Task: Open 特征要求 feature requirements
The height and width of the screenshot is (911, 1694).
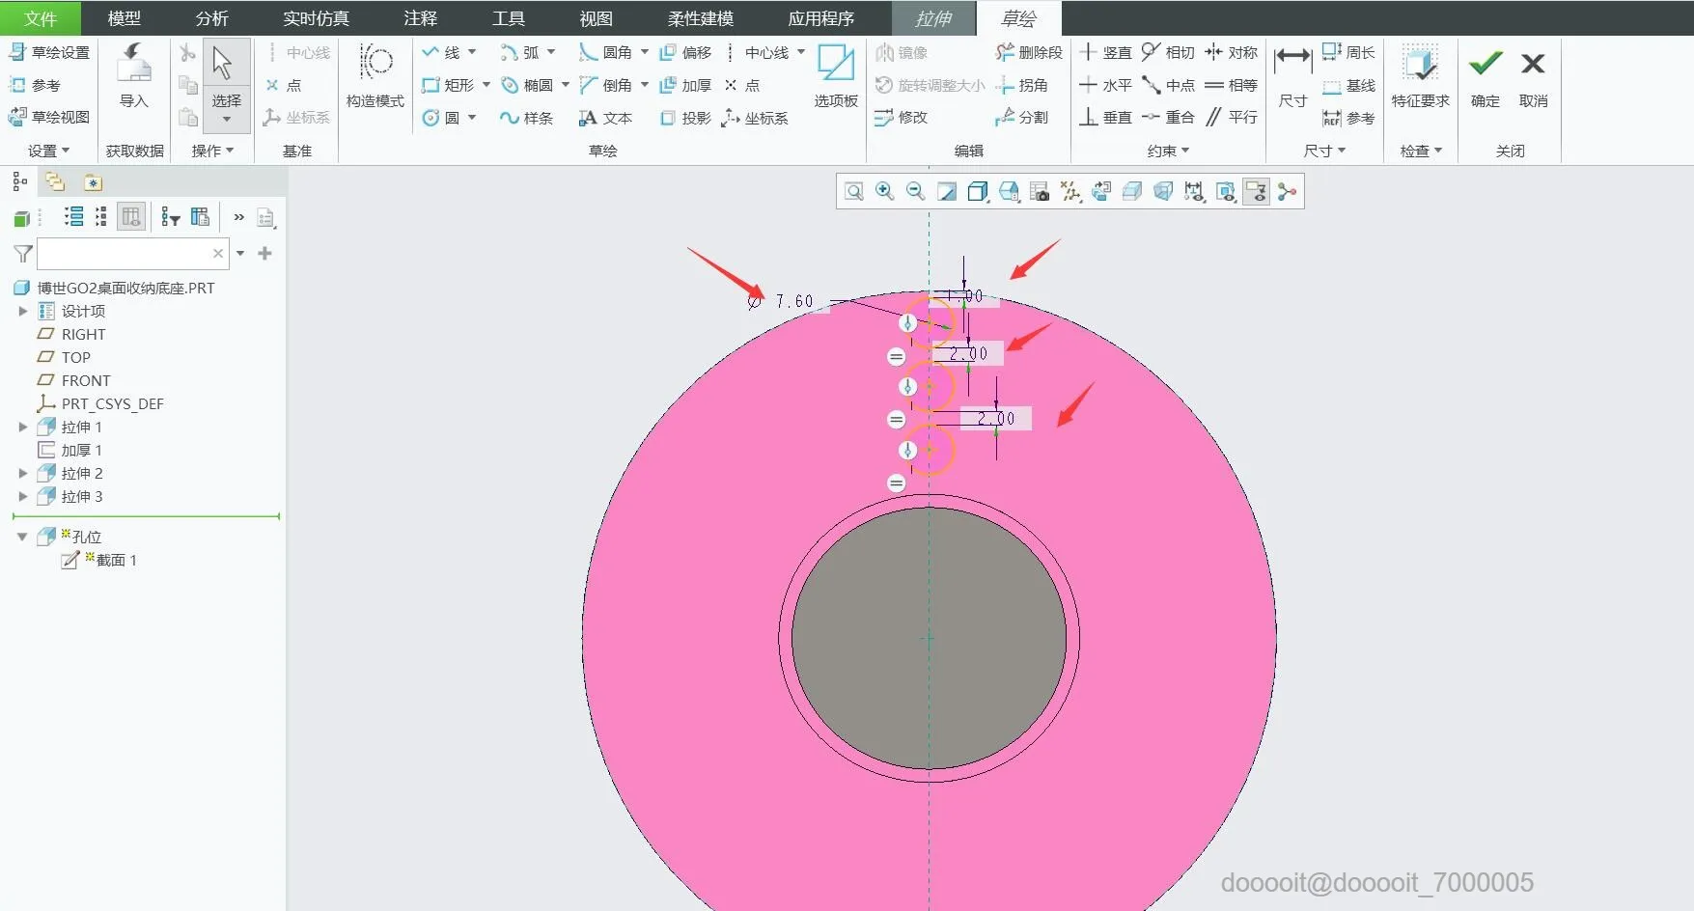Action: [x=1420, y=77]
